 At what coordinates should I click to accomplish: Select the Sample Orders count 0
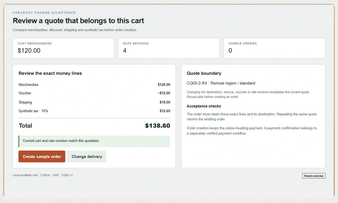click(x=230, y=51)
